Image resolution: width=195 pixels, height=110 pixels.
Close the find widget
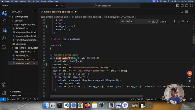187,21
